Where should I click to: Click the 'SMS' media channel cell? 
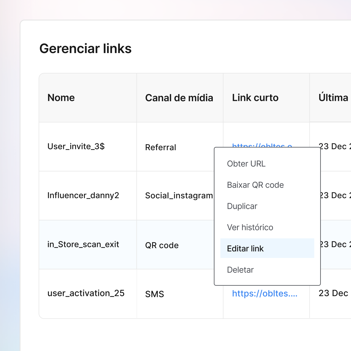tap(155, 294)
